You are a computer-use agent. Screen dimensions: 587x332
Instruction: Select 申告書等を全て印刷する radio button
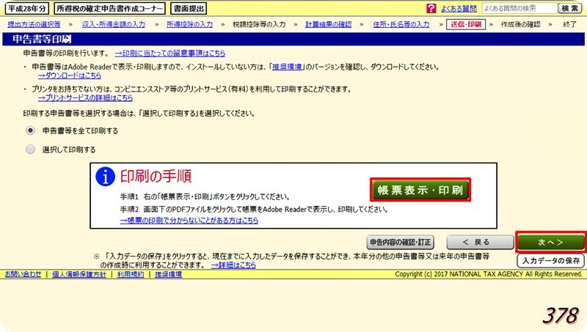point(30,130)
